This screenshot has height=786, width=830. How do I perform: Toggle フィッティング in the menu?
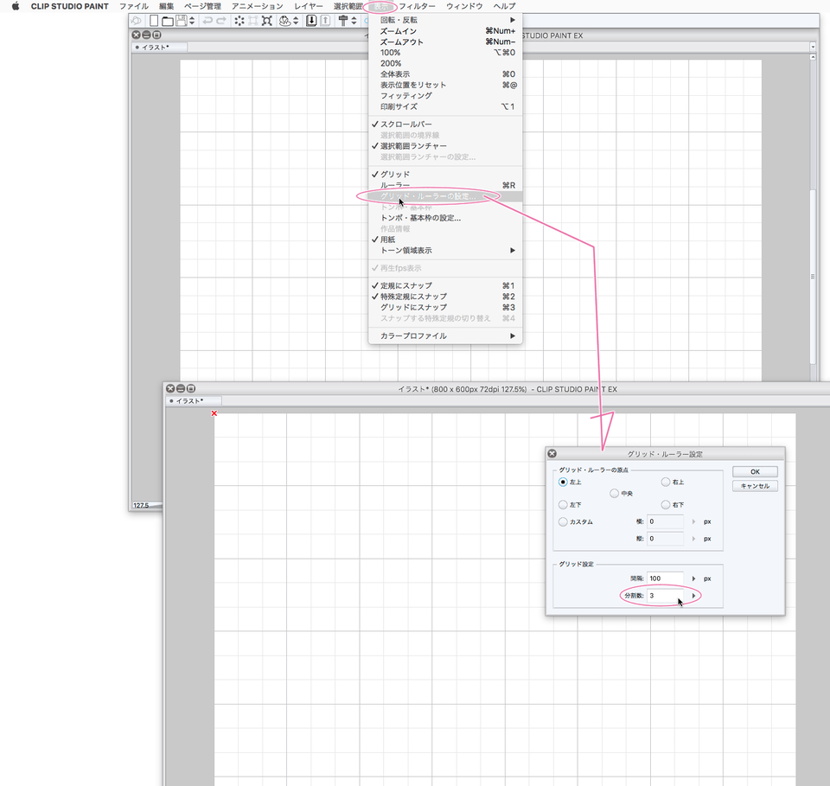[x=445, y=96]
